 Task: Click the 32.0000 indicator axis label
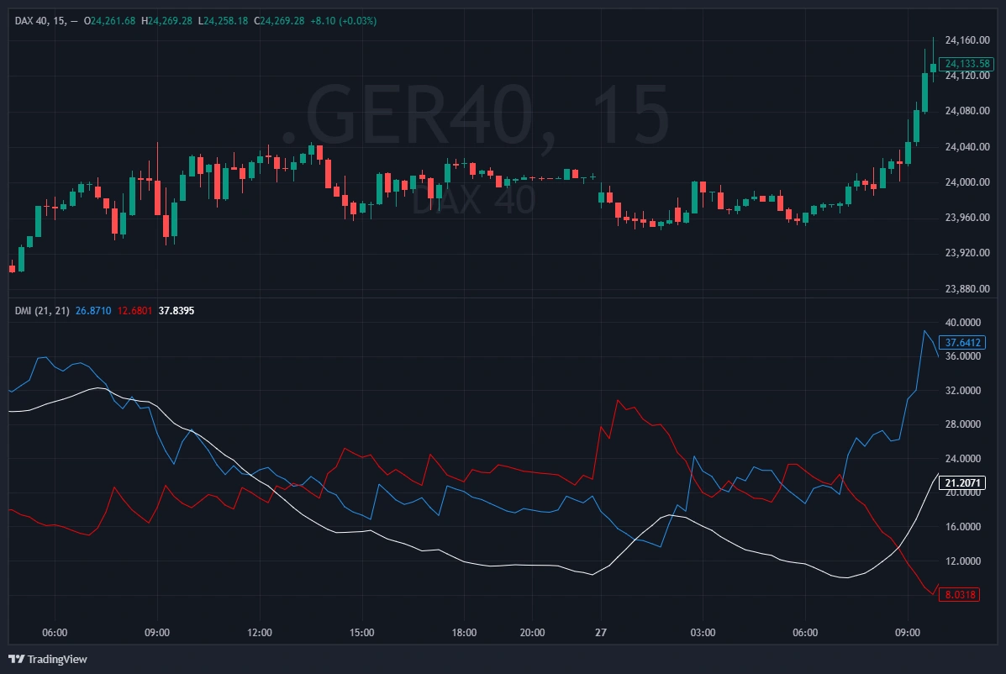pos(962,390)
